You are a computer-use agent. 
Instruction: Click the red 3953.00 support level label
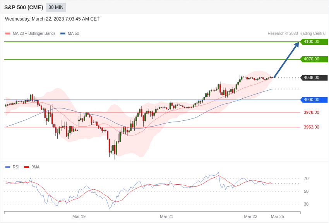click(311, 127)
